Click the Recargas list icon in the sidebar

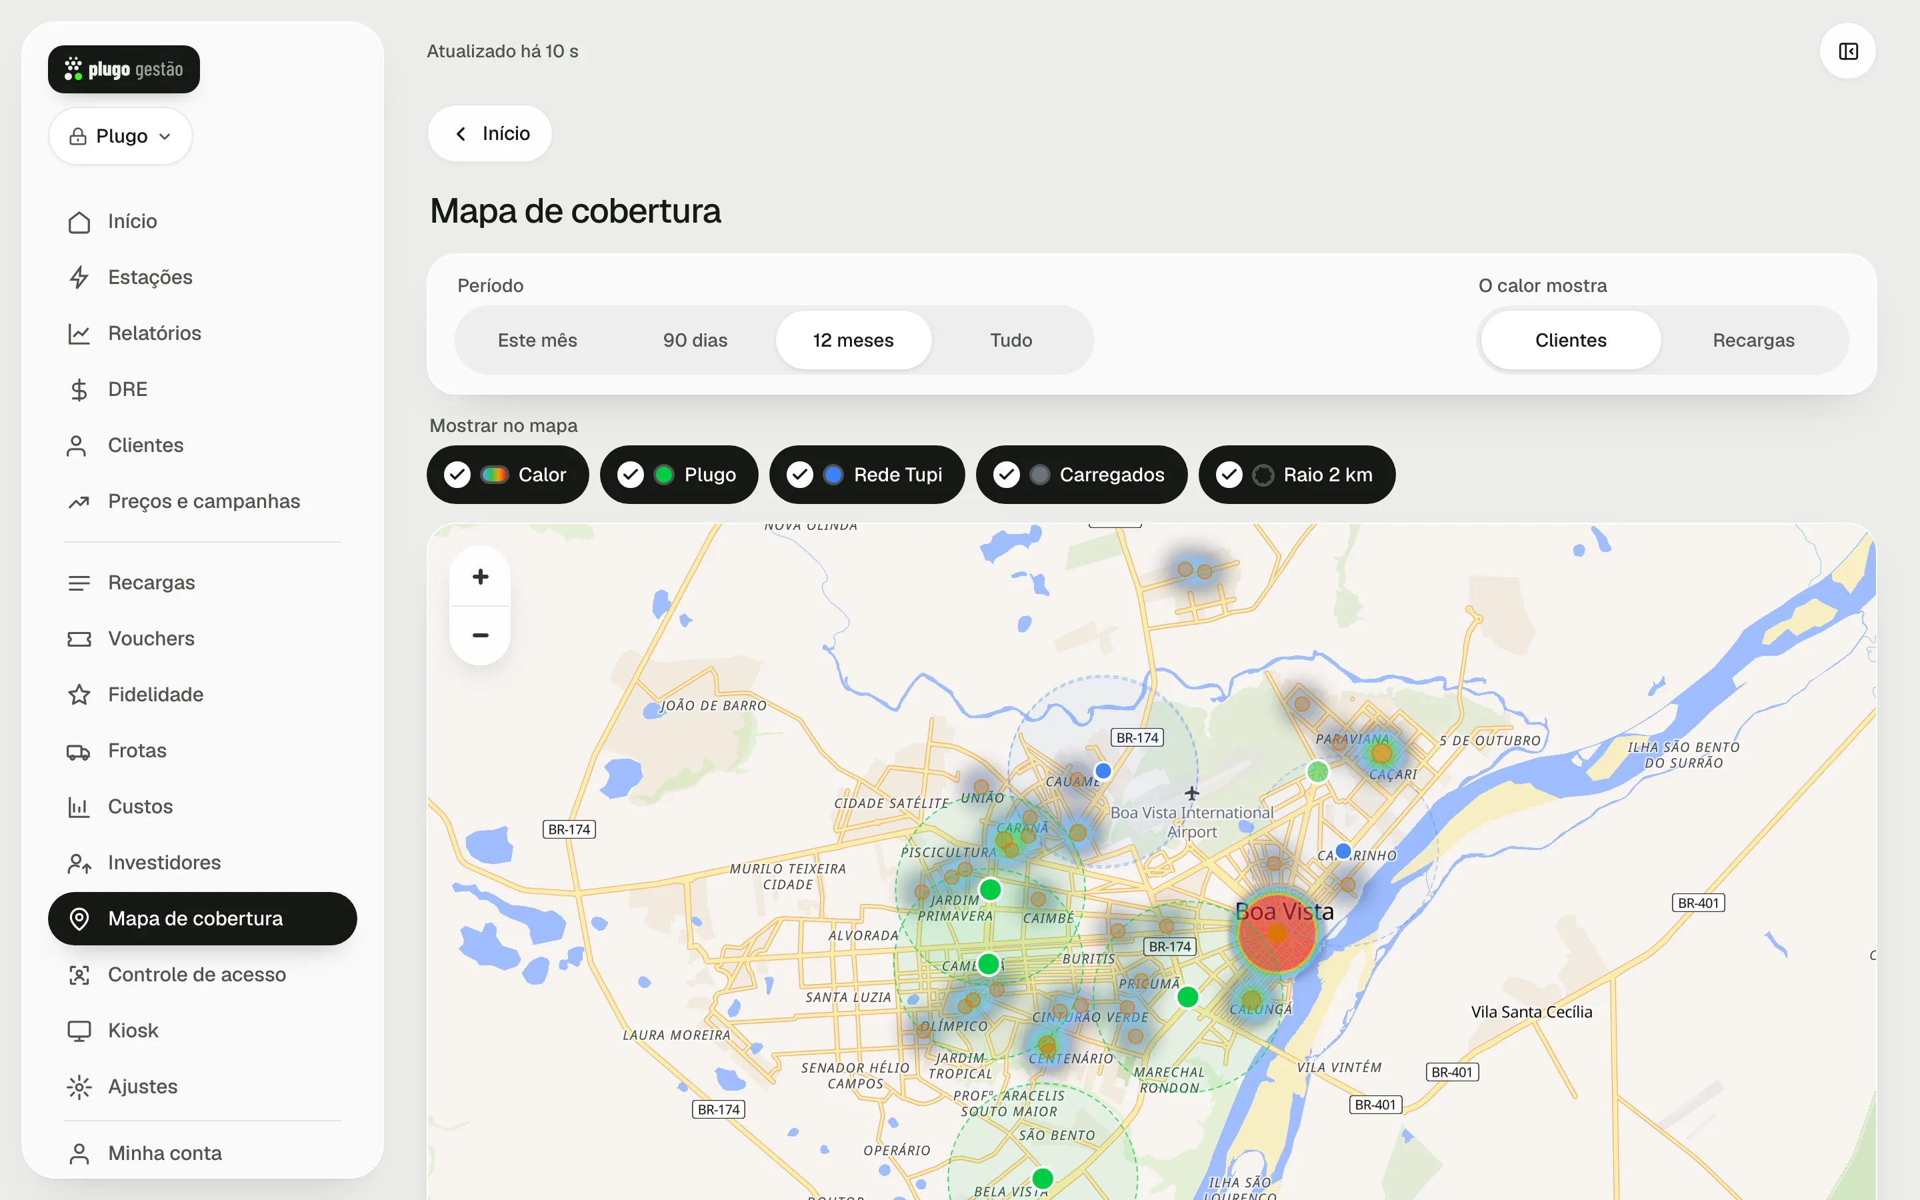tap(79, 583)
